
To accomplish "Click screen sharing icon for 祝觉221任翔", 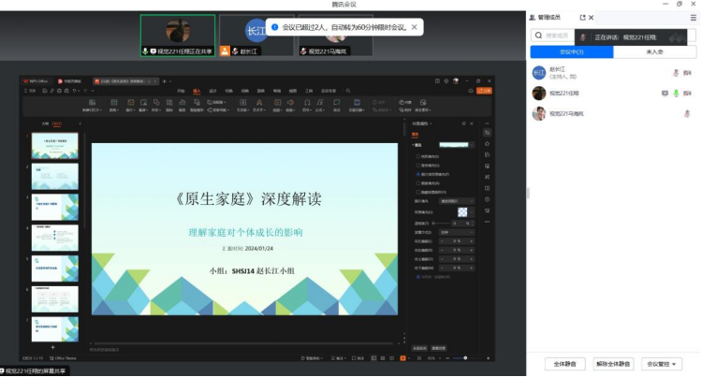I will pos(665,94).
